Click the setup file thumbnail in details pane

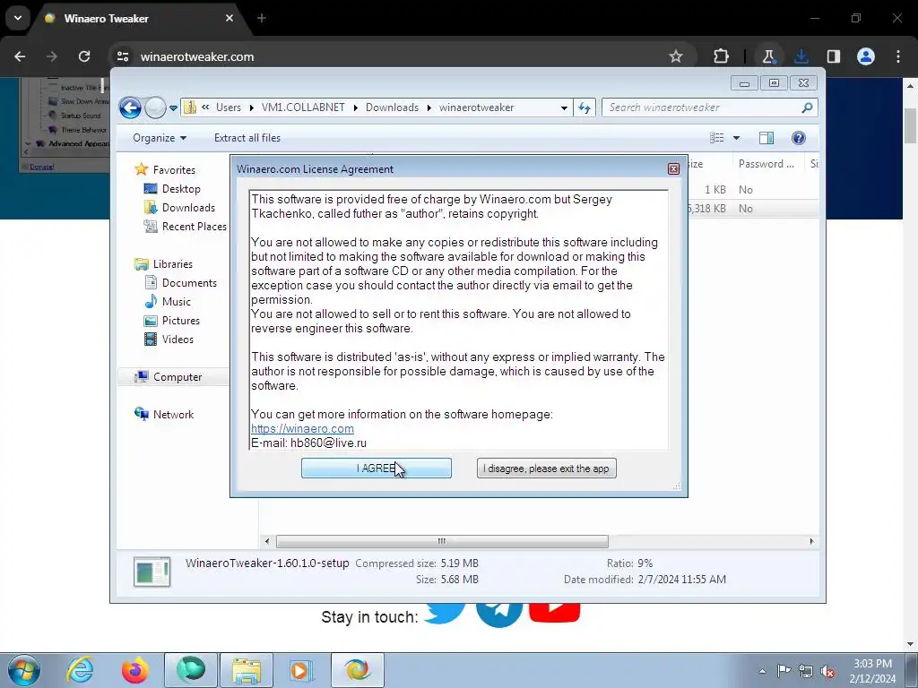pyautogui.click(x=152, y=572)
